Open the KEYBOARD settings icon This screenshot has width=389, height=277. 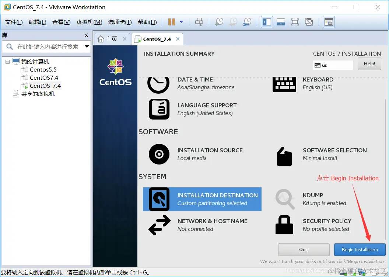pos(284,84)
